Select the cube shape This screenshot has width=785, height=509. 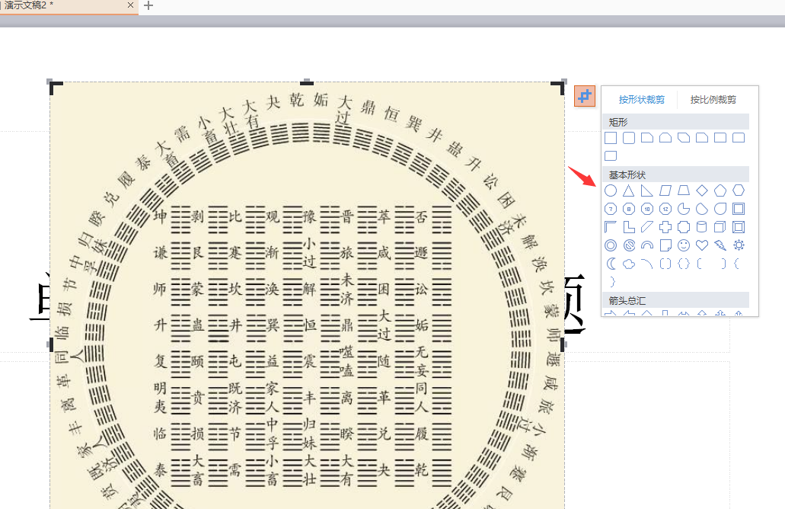pos(720,227)
